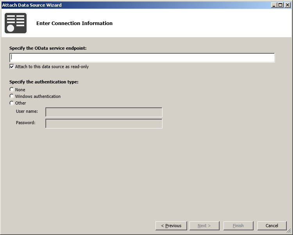The width and height of the screenshot is (293, 235).
Task: Uncheck Attach to this data source as read-only
Action: (12, 67)
